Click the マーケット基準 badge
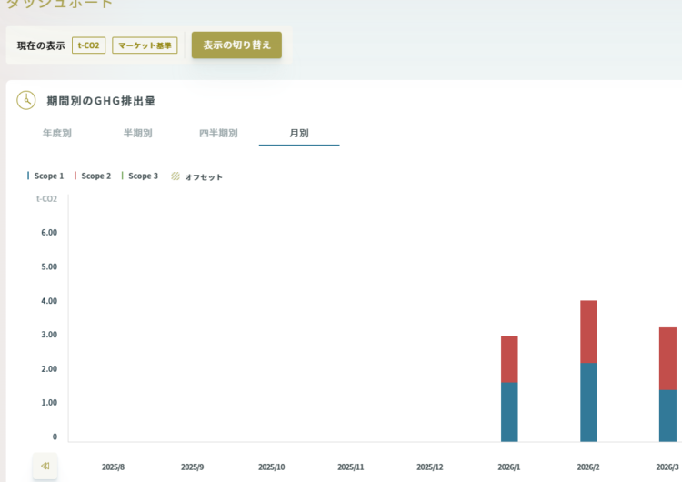Viewport: 682px width, 482px height. point(145,45)
